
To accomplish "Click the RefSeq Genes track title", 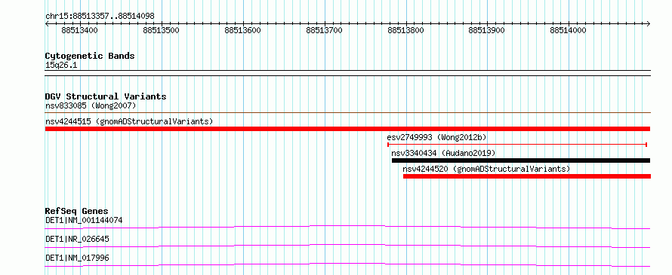I will pos(77,211).
